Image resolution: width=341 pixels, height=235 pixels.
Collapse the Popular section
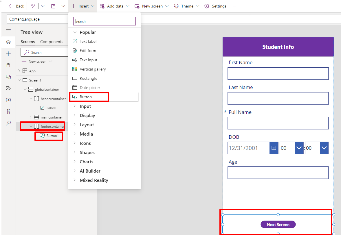[75, 32]
